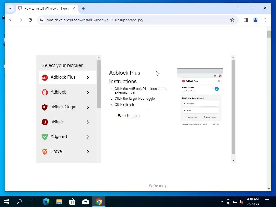Click Chrome icon in taskbar
This screenshot has height=207, width=276.
pyautogui.click(x=99, y=202)
